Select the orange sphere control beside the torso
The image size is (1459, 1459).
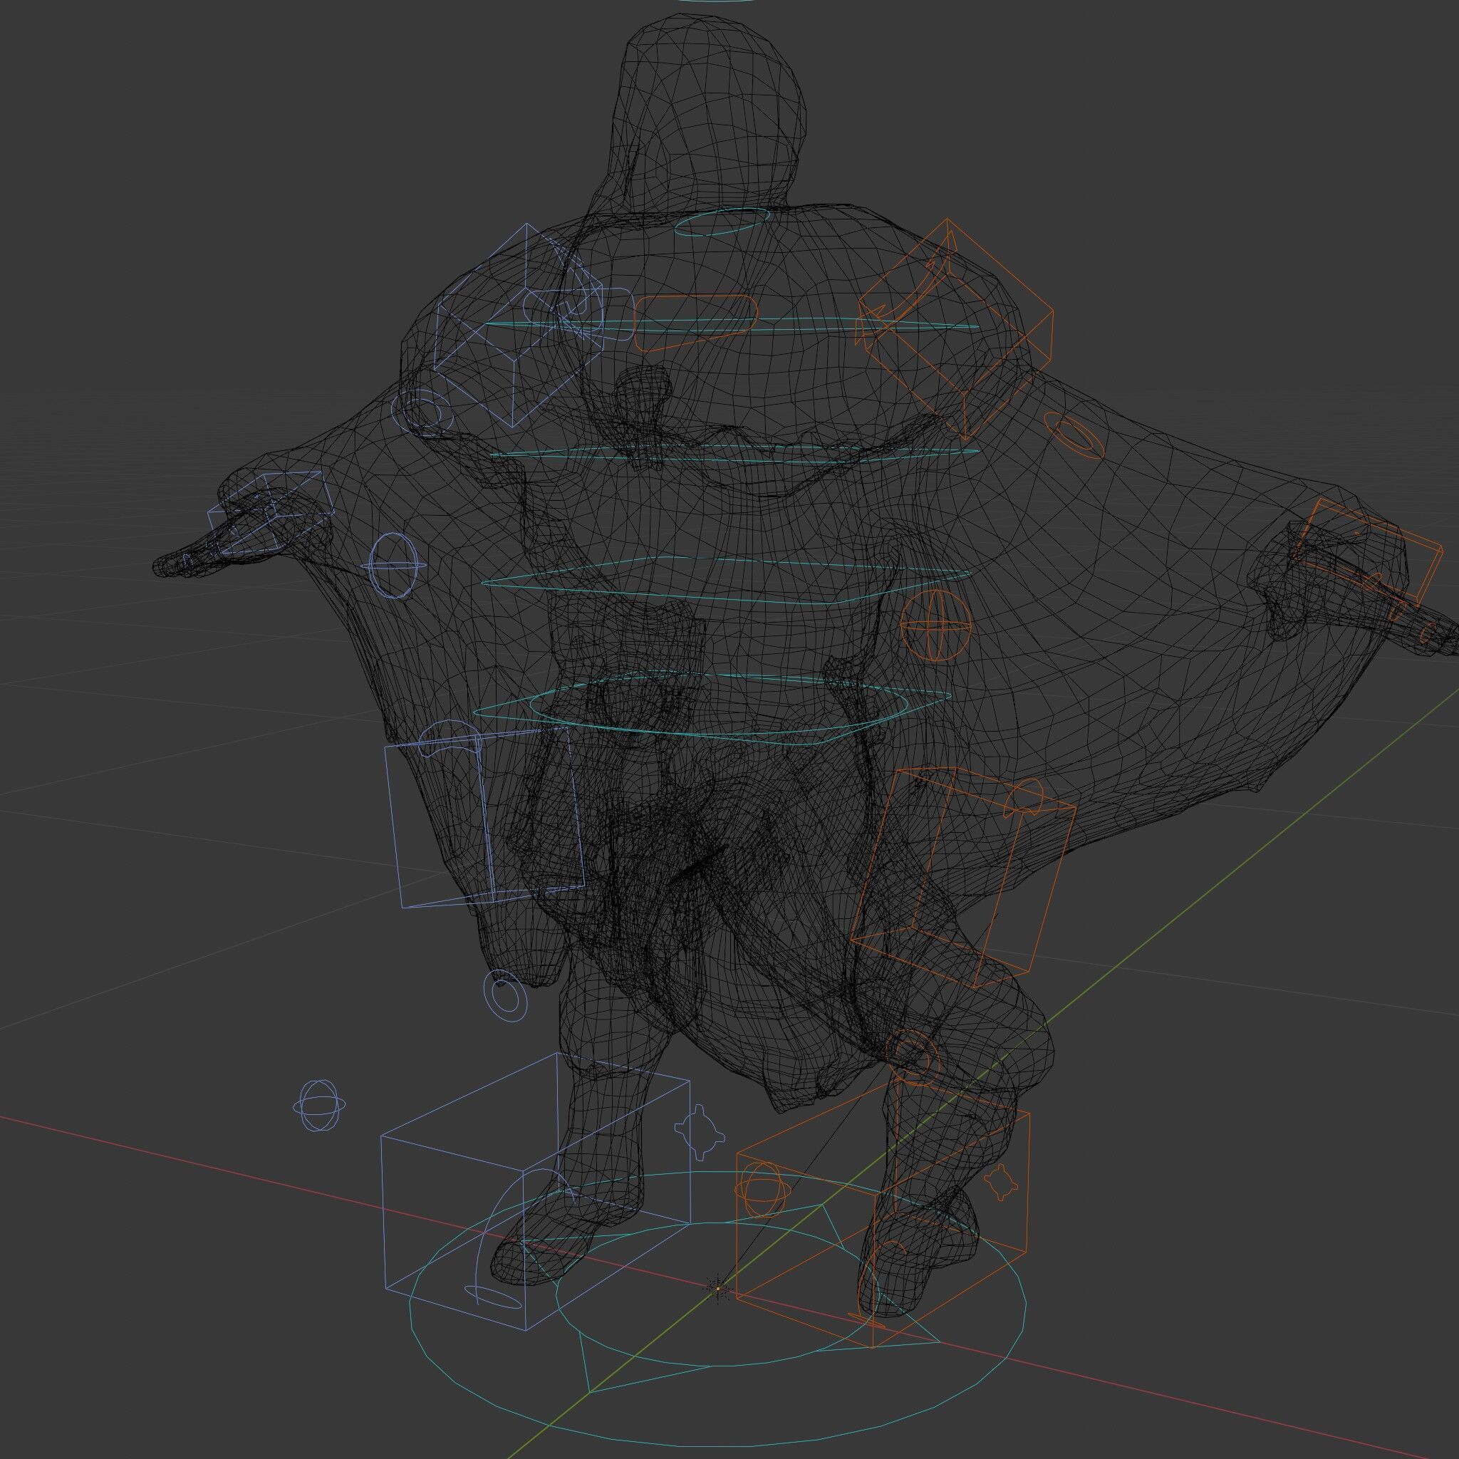point(935,625)
